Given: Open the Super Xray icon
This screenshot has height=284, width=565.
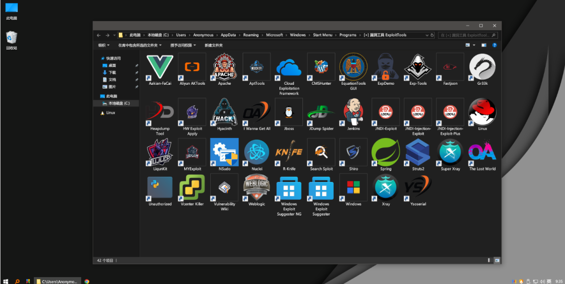Looking at the screenshot, I should pos(450,152).
